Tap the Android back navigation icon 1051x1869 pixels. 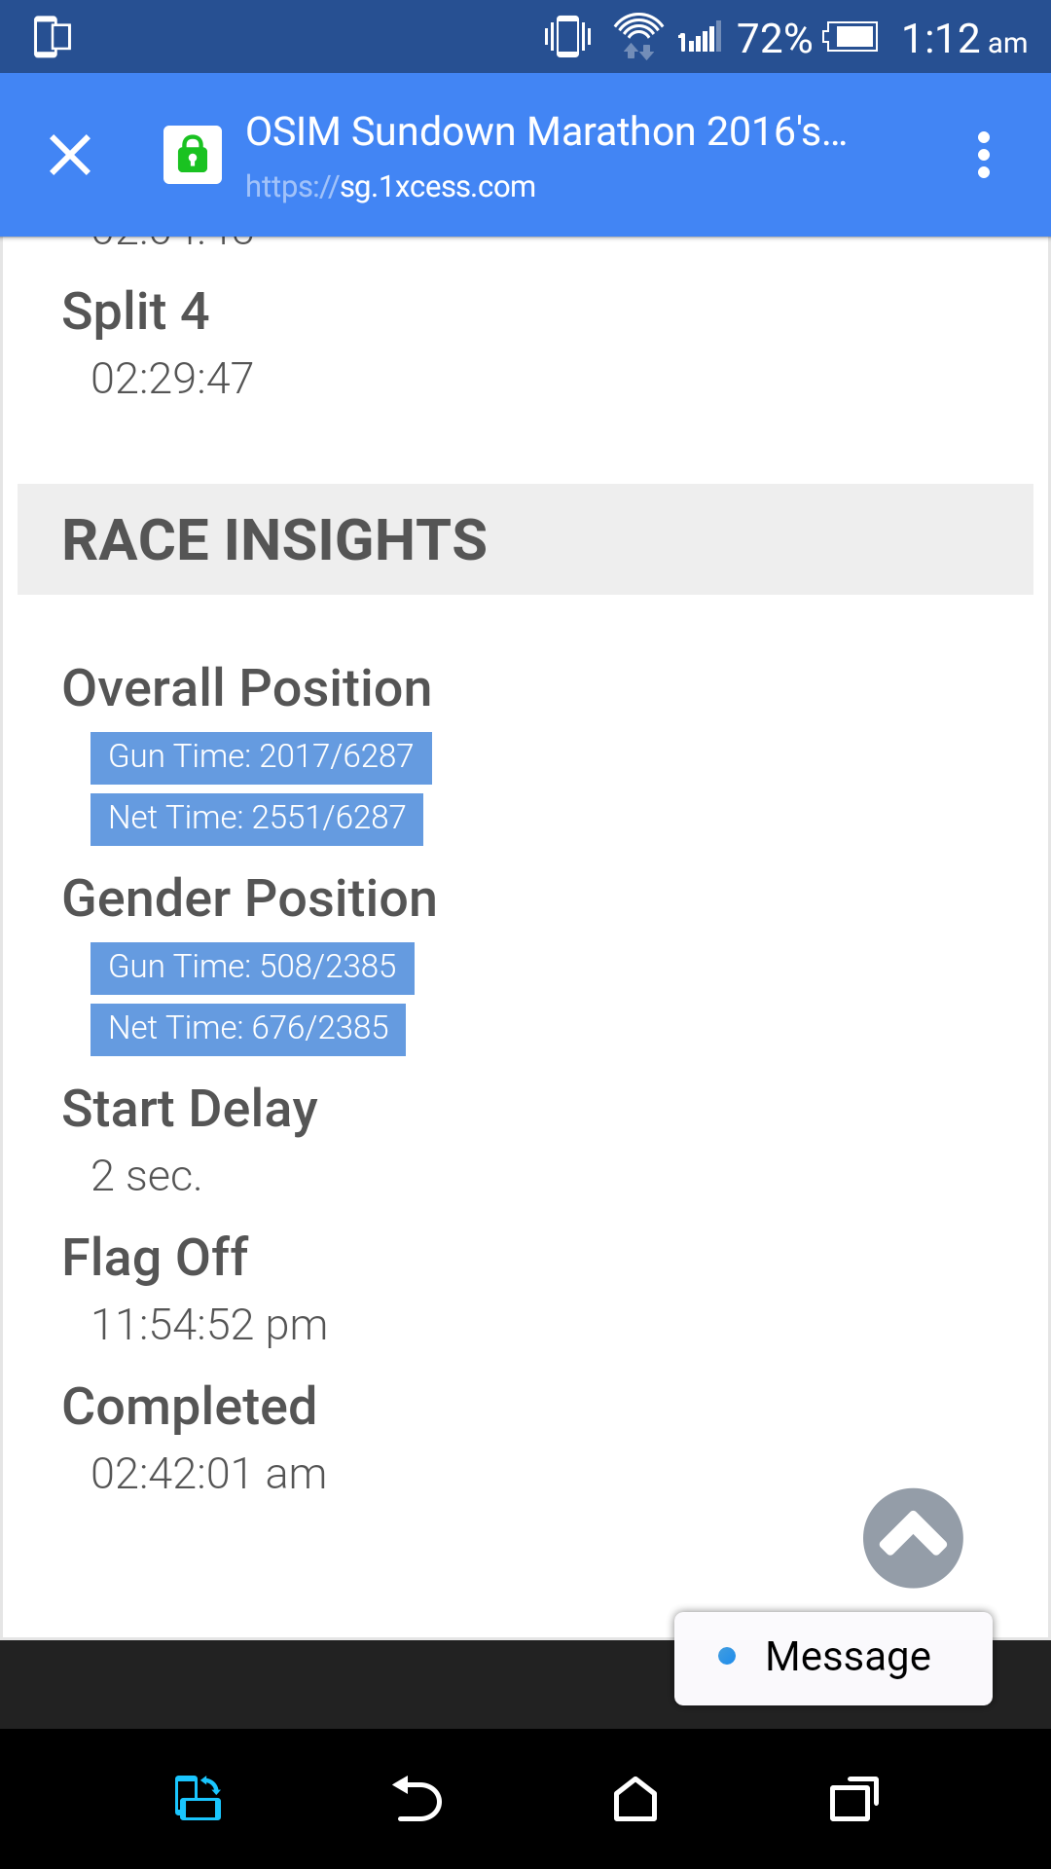417,1799
